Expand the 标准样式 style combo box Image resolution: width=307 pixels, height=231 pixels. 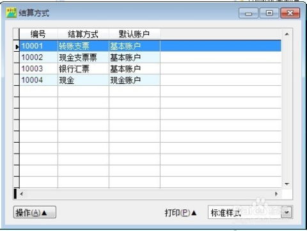(287, 212)
